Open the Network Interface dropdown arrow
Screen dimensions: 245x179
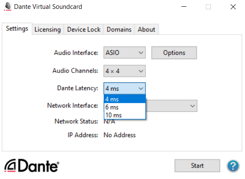(x=192, y=106)
